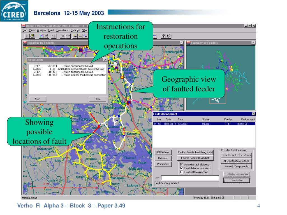Open Detector Information
This screenshot has width=287, height=215.
pos(237,174)
